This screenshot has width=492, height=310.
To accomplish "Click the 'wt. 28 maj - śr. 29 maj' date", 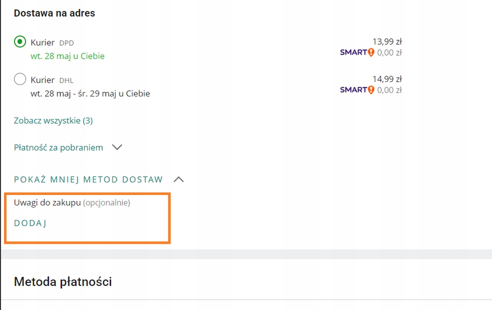I will 90,93.
